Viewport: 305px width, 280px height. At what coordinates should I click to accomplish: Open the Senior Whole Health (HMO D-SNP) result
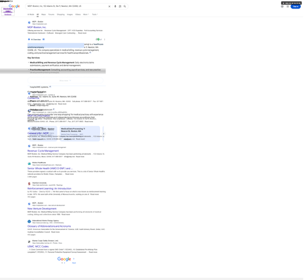coord(50,168)
